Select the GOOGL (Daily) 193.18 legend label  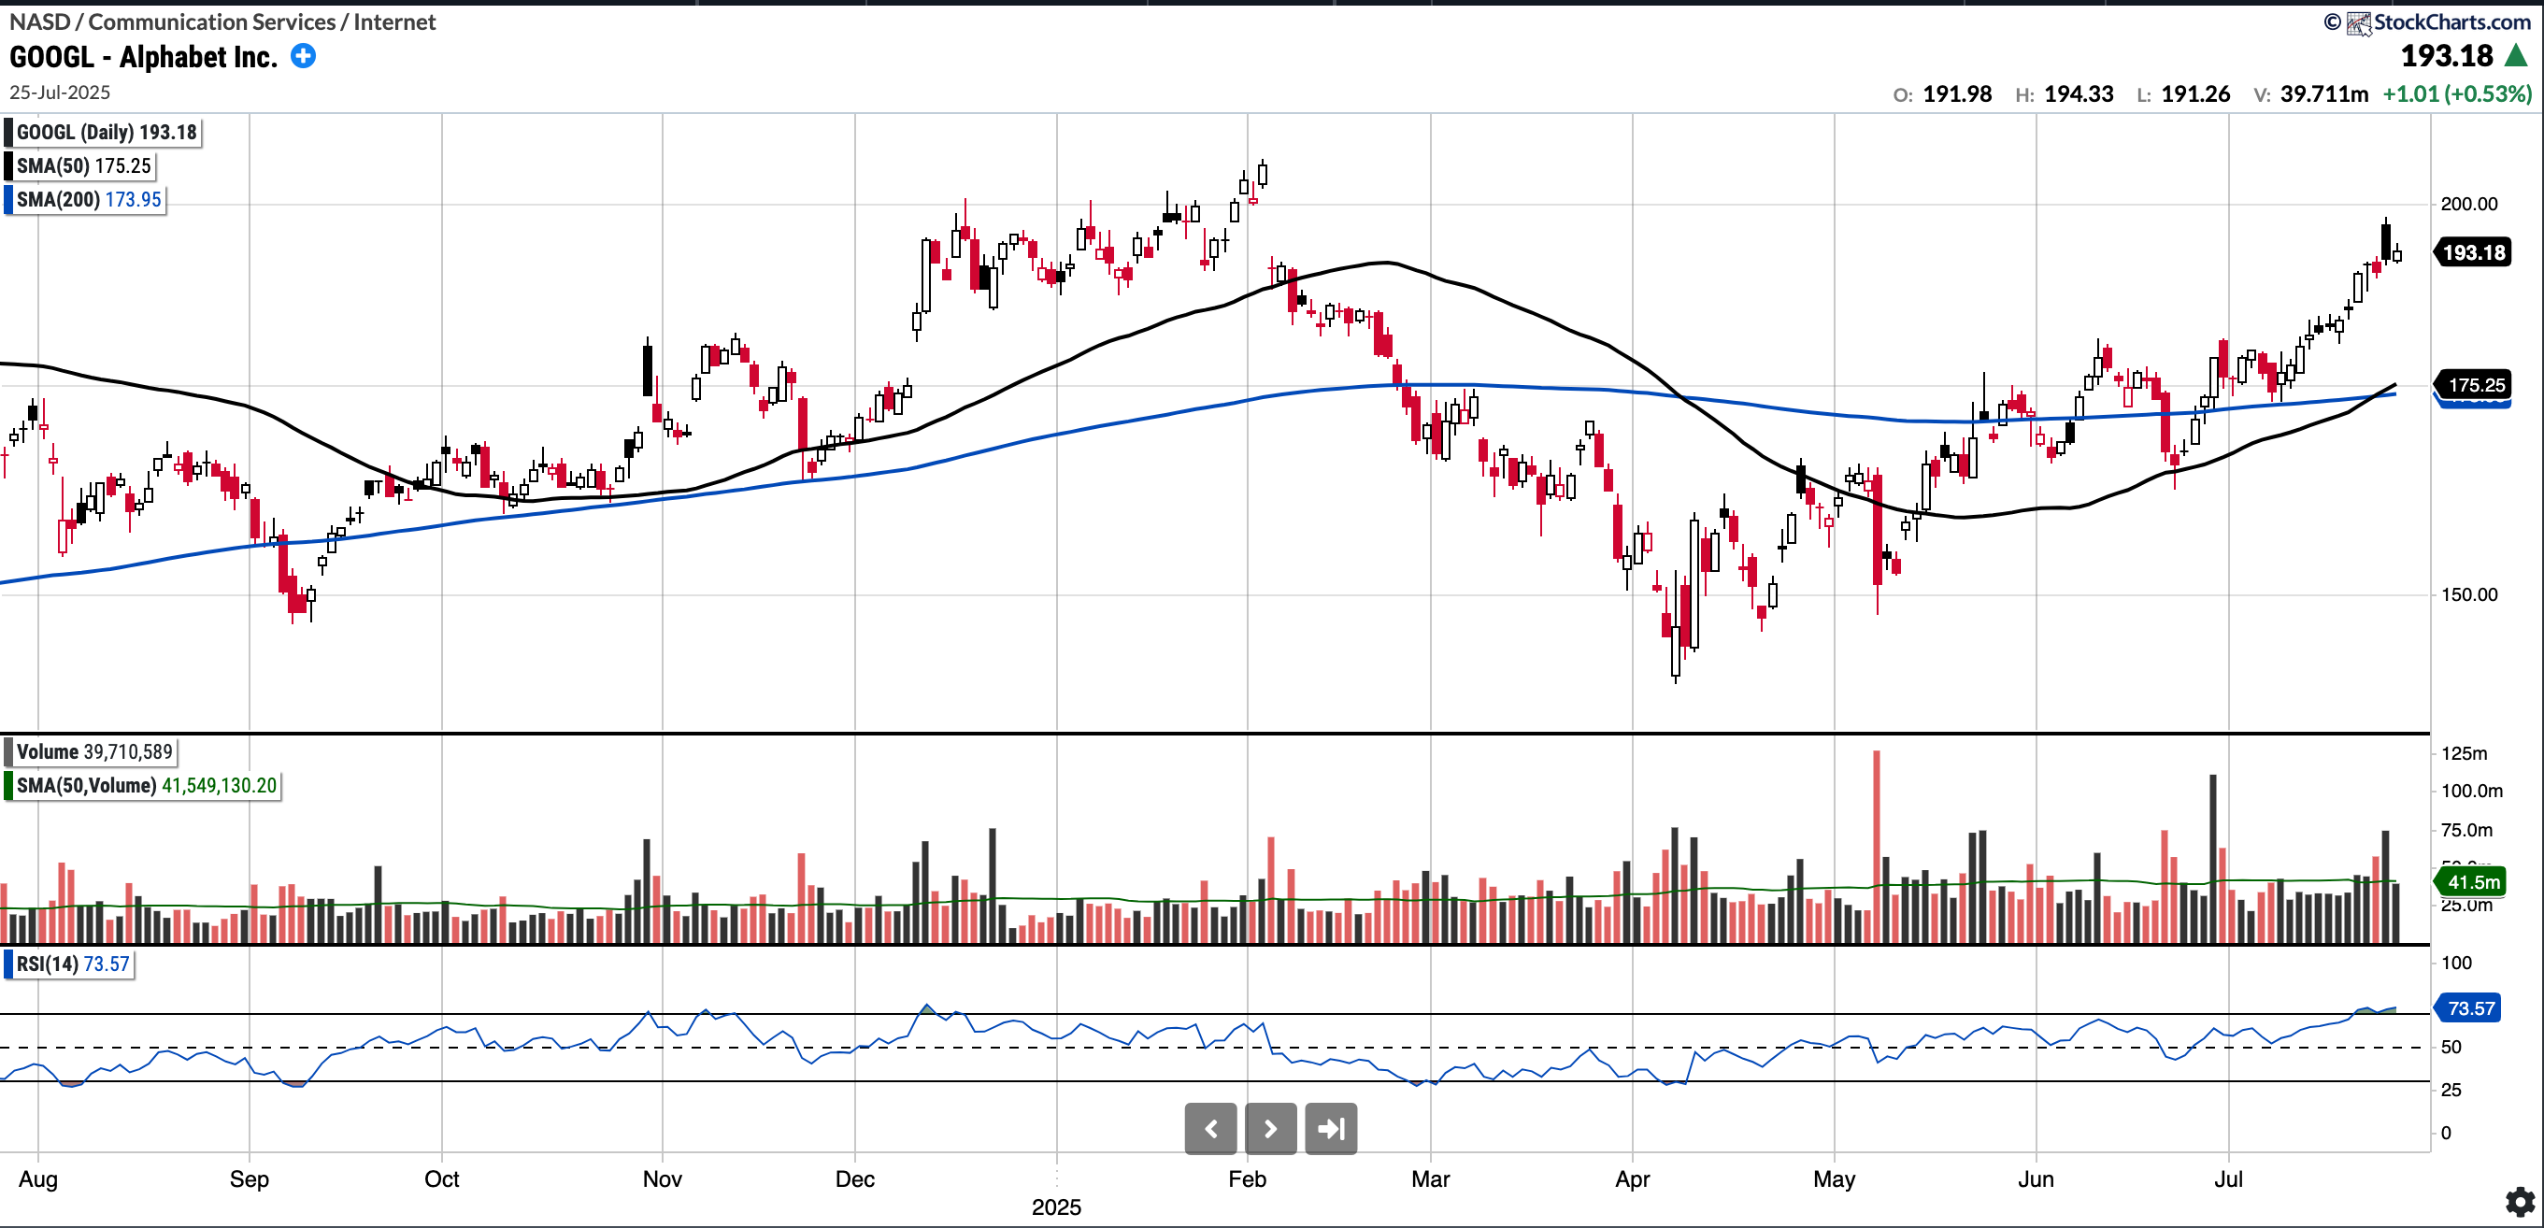point(106,133)
